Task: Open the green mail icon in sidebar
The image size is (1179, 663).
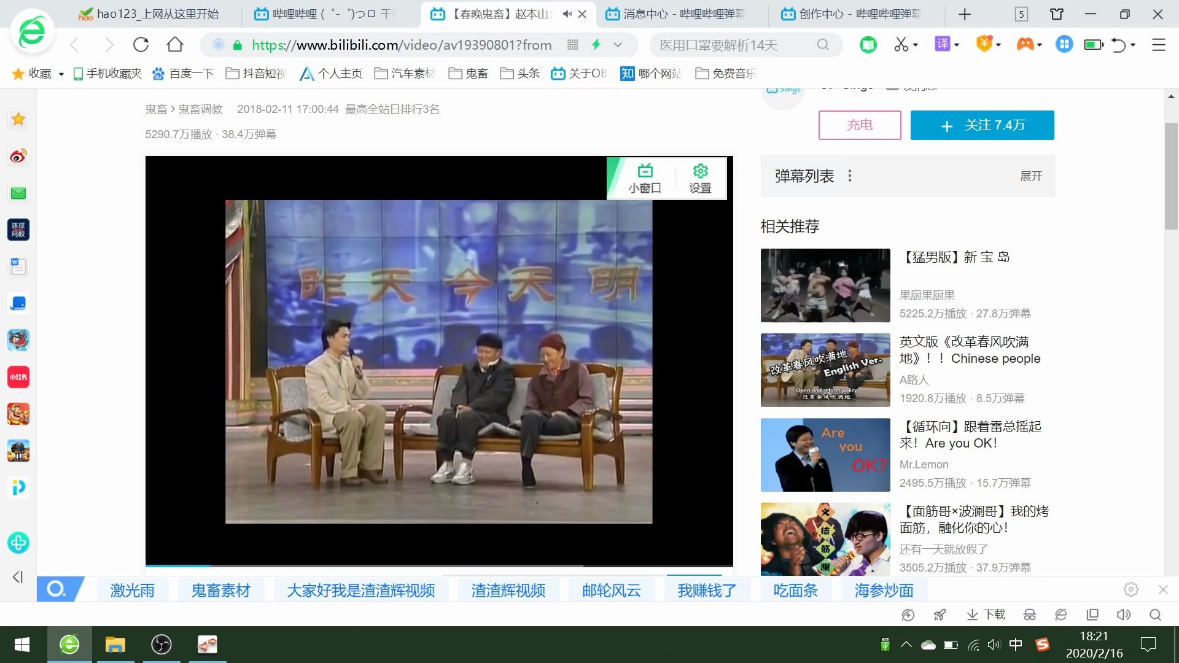Action: click(18, 193)
